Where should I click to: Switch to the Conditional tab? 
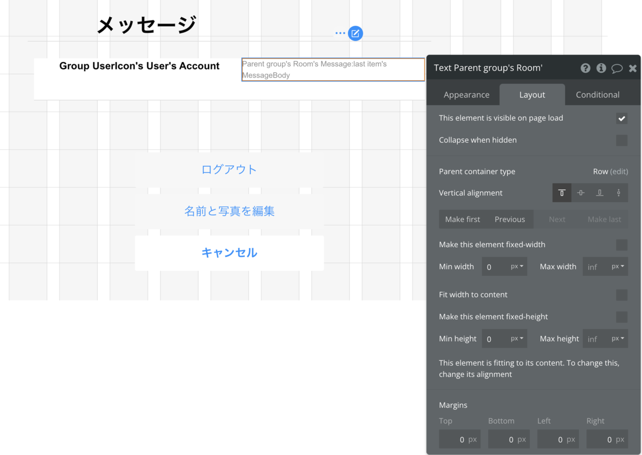click(x=598, y=95)
